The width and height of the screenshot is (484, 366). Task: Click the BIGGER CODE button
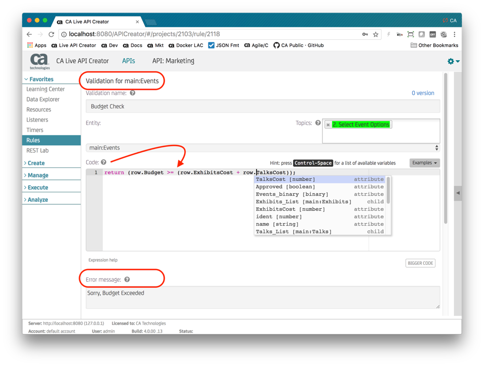point(420,263)
